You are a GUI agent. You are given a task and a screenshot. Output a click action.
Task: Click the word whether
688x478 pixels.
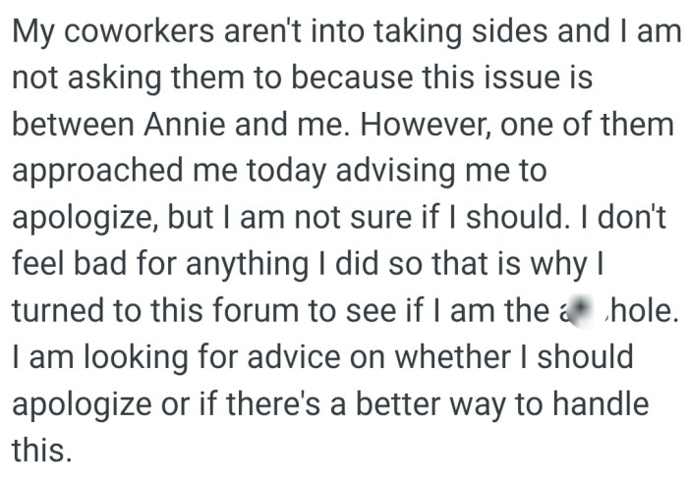(453, 356)
